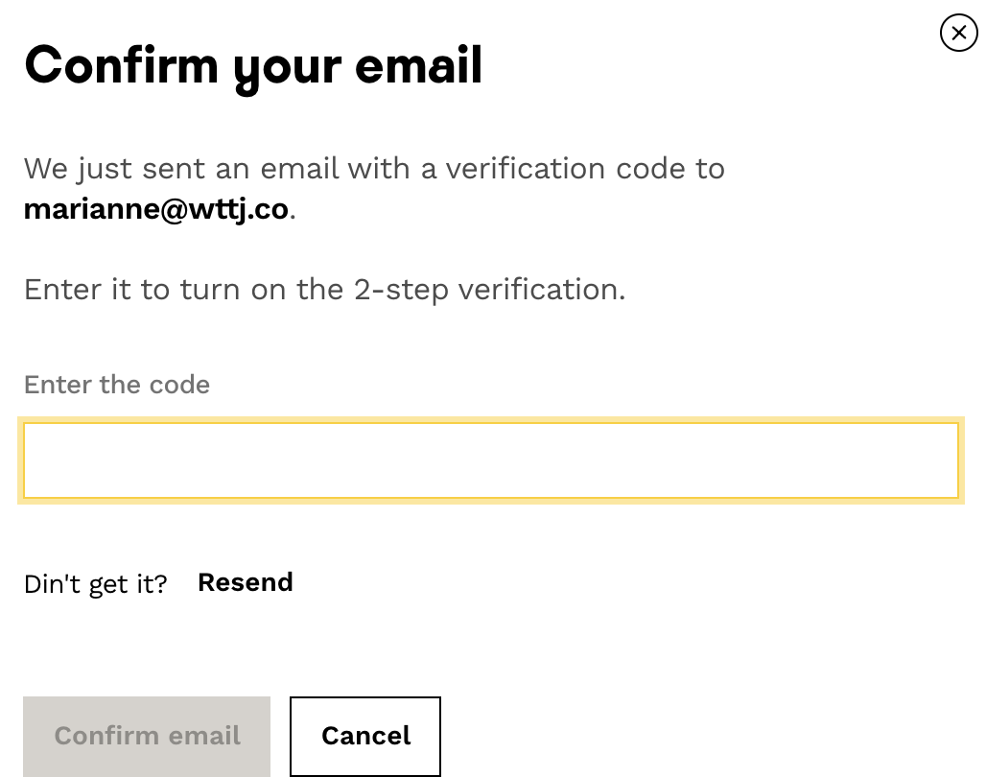Image resolution: width=986 pixels, height=777 pixels.
Task: Dismiss the dialog using Cancel
Action: pos(365,736)
